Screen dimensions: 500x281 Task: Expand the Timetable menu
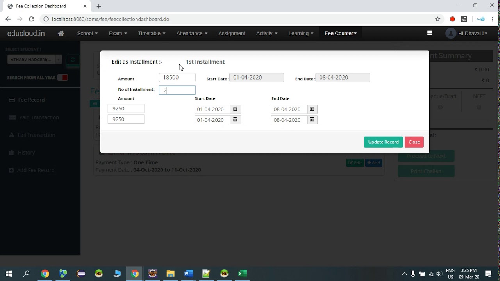click(152, 33)
